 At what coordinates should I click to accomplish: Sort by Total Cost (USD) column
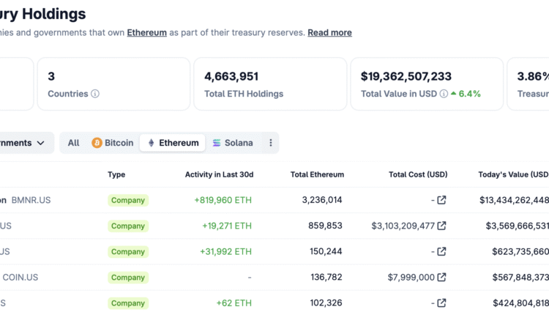pyautogui.click(x=418, y=174)
